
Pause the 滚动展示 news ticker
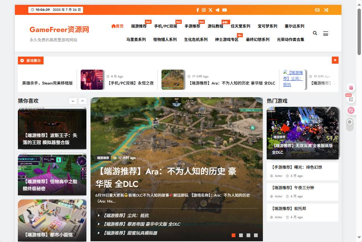click(x=335, y=60)
